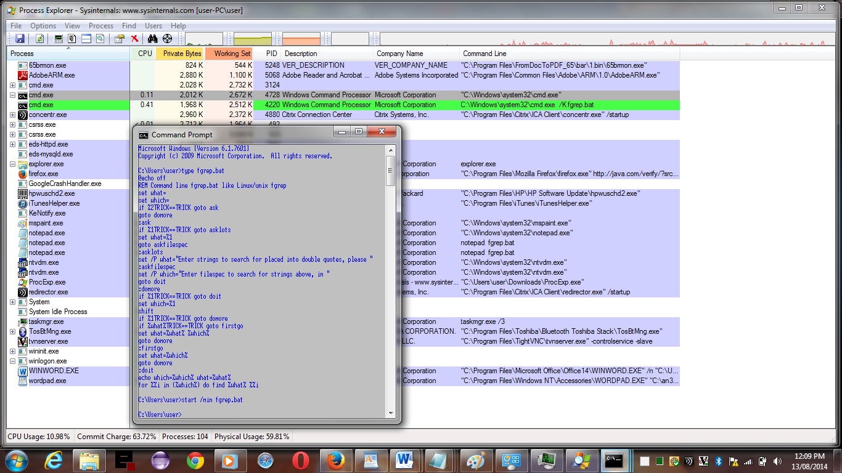Image resolution: width=842 pixels, height=473 pixels.
Task: Collapse the explorer.exe process tree
Action: click(12, 164)
